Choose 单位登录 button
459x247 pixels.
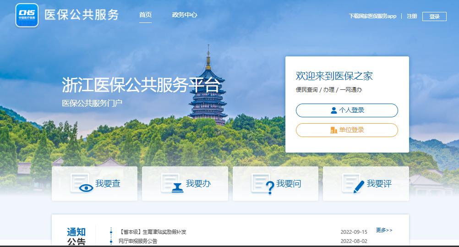tap(347, 130)
